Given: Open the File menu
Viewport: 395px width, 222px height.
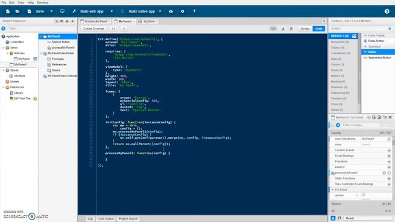Looking at the screenshot, I should click(4, 2).
